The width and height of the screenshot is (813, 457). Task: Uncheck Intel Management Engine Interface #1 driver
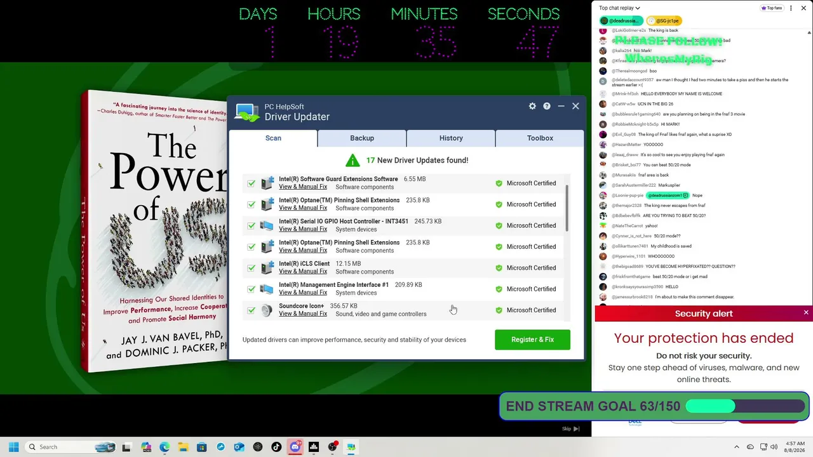[x=252, y=289]
